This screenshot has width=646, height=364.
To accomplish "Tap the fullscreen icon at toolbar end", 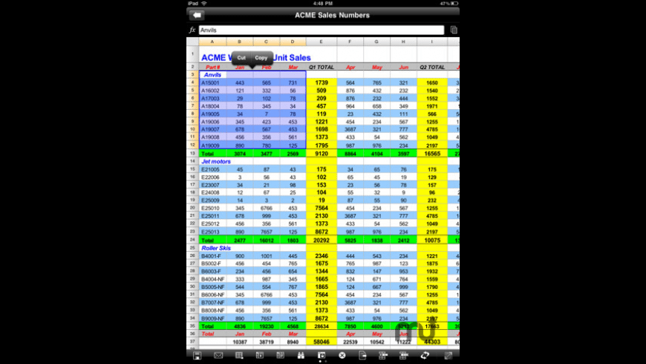I will 448,355.
